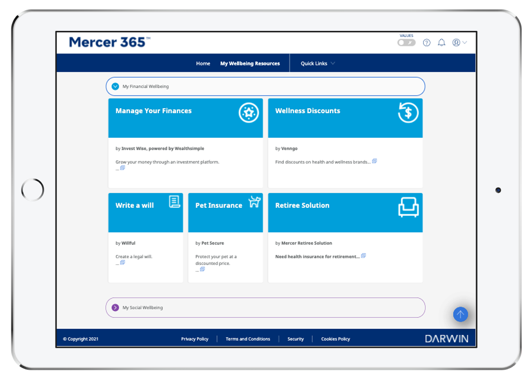Image resolution: width=532 pixels, height=385 pixels.
Task: Open the notifications bell
Action: (x=441, y=43)
